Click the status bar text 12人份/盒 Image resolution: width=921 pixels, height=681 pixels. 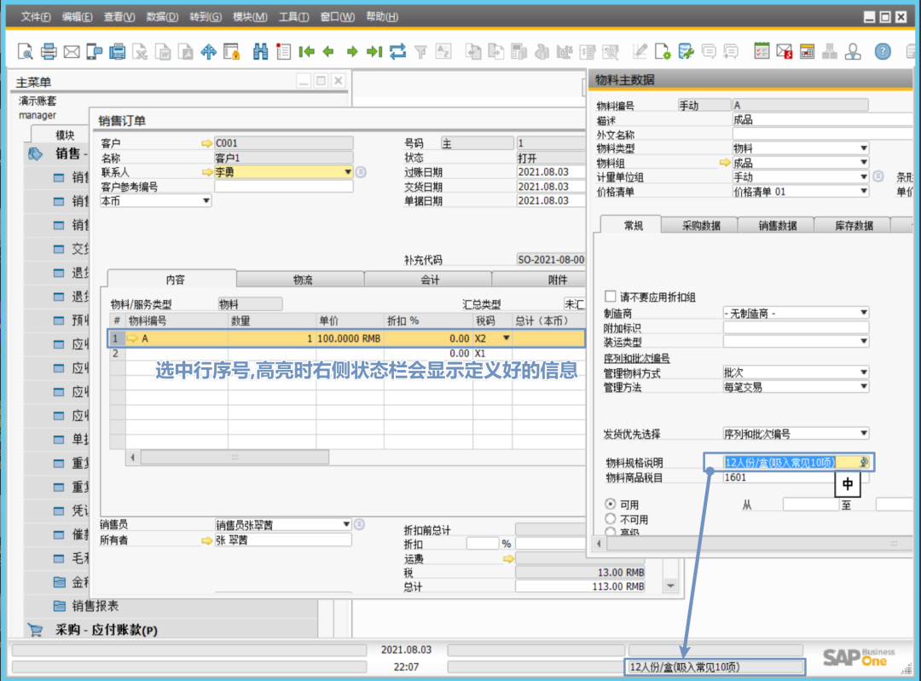pos(684,667)
